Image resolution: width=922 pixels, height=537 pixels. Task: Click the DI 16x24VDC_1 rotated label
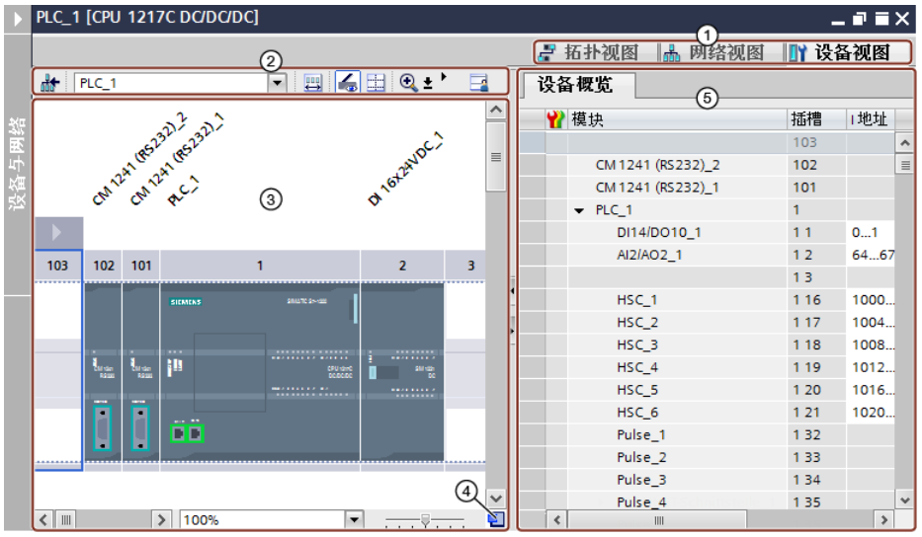click(x=405, y=170)
